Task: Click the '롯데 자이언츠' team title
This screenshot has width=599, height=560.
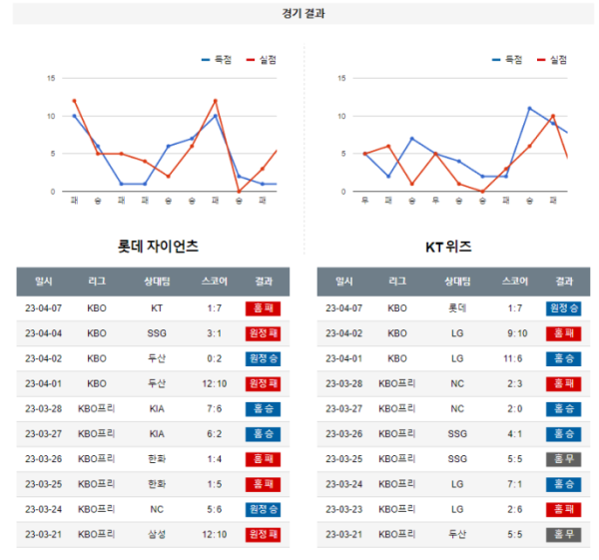Action: (158, 247)
